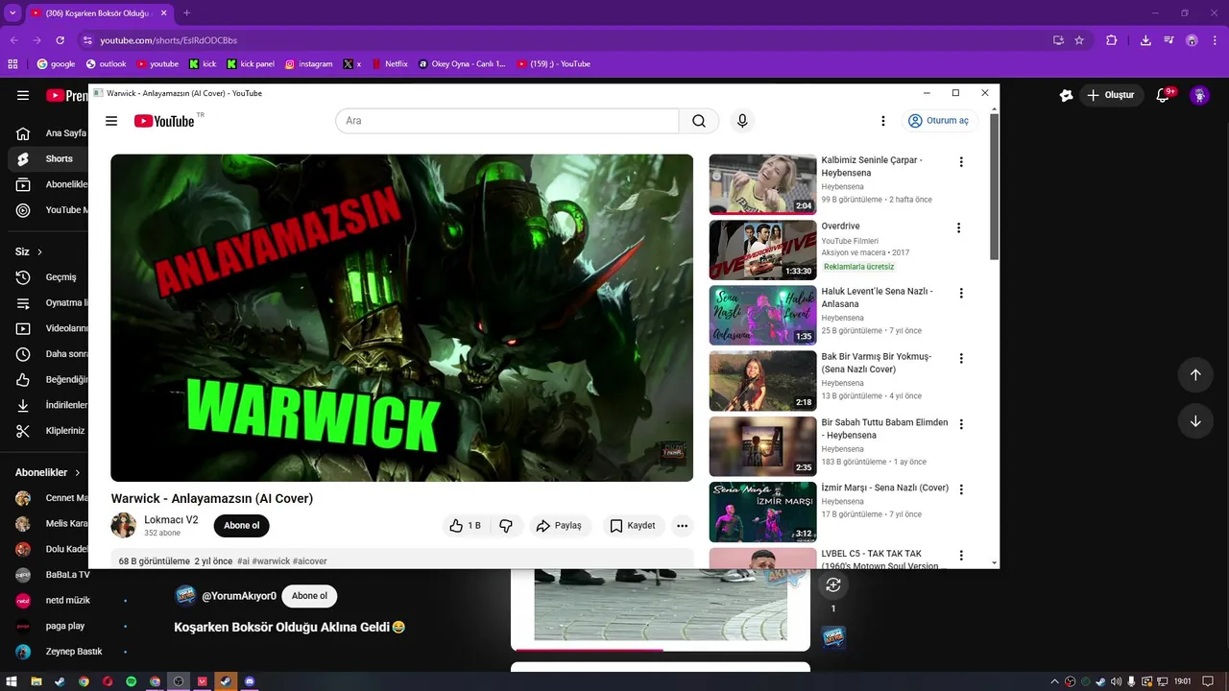
Task: Click the YouTube logo in popup window
Action: 164,121
